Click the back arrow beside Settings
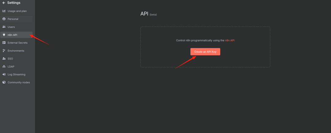Image resolution: width=331 pixels, height=133 pixels. coord(4,3)
